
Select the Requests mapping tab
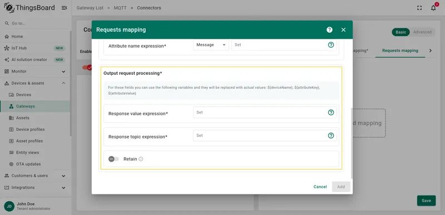pos(400,50)
